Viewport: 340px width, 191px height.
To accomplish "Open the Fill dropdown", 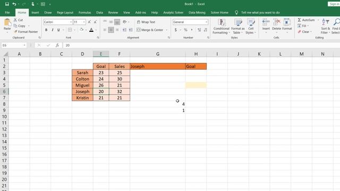I will coord(303,26).
